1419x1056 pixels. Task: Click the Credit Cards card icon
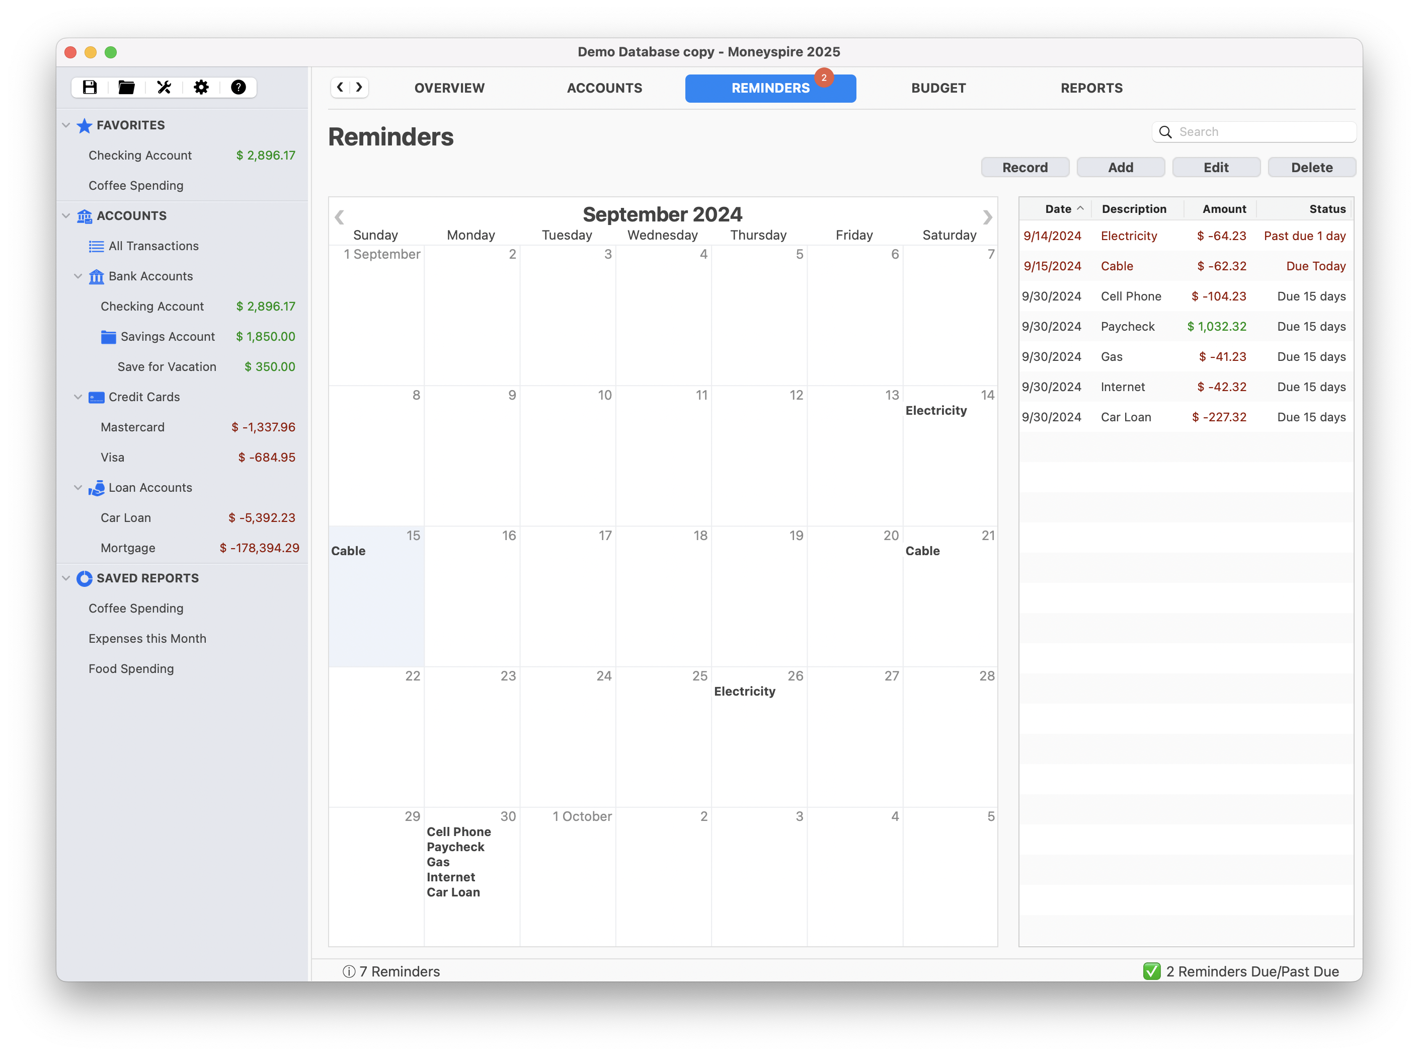pos(97,397)
